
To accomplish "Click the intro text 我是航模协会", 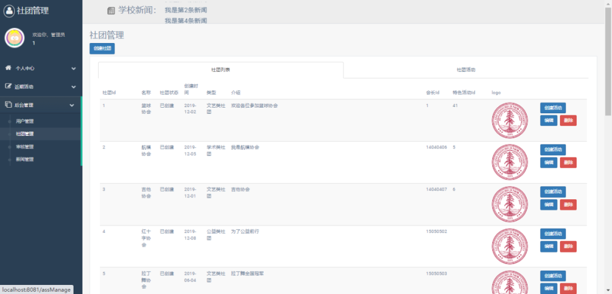I will pos(245,147).
